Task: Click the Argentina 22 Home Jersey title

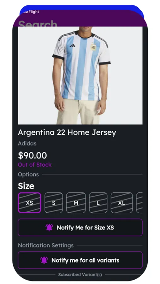Action: pos(67,133)
